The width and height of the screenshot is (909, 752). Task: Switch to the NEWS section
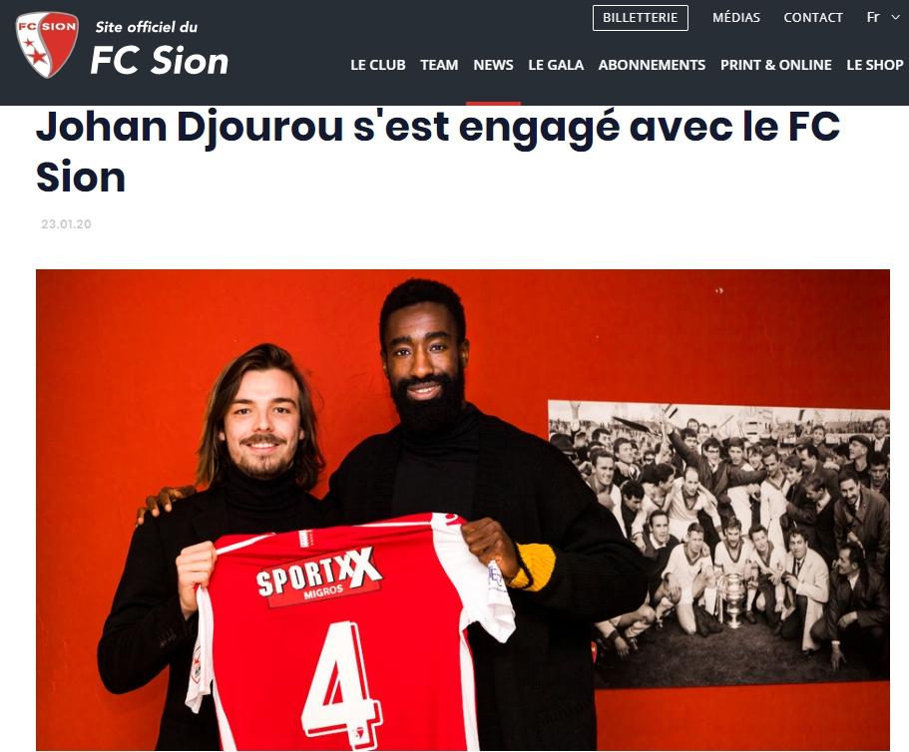tap(493, 65)
